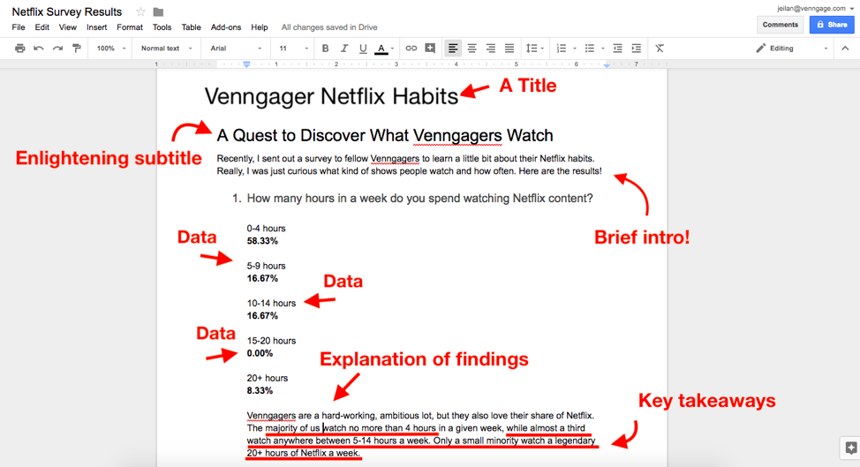860x467 pixels.
Task: Click the 'Venngager Netflix Habits' heading
Action: (331, 96)
